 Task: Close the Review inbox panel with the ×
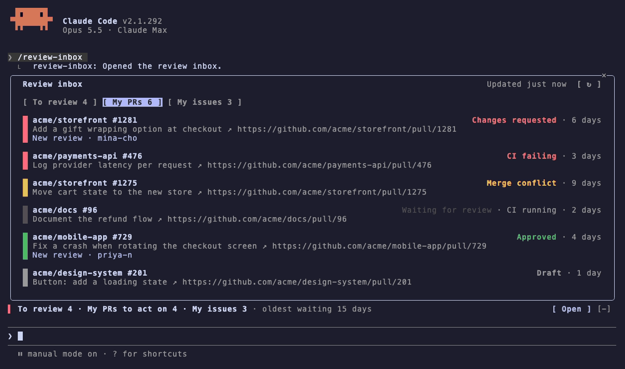point(604,75)
